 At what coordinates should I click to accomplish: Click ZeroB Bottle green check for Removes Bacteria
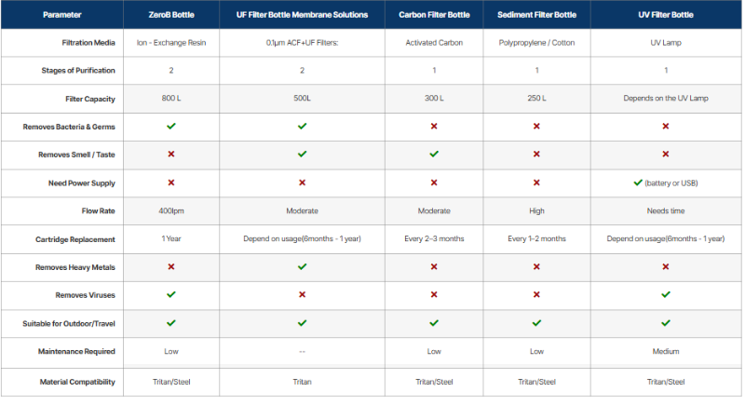(171, 127)
